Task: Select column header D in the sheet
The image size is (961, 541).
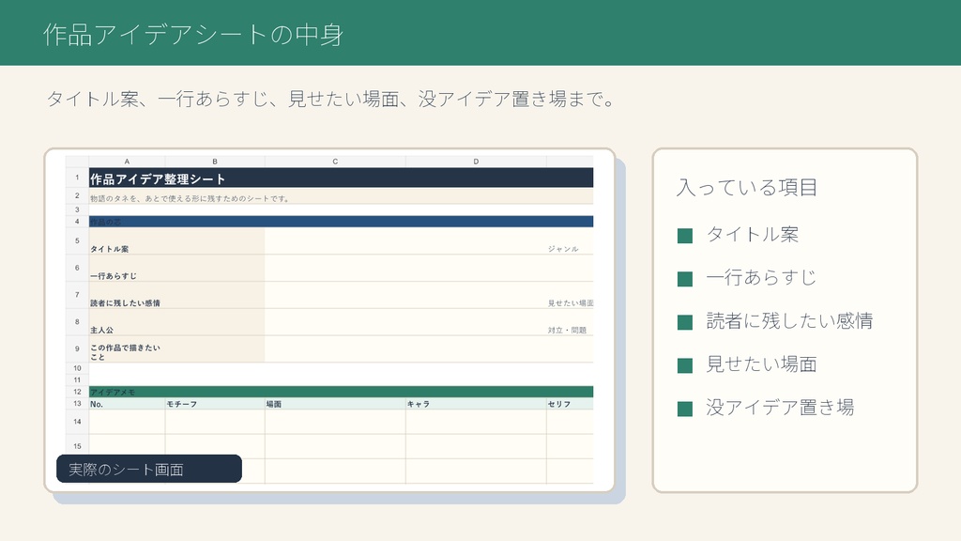Action: click(x=476, y=162)
